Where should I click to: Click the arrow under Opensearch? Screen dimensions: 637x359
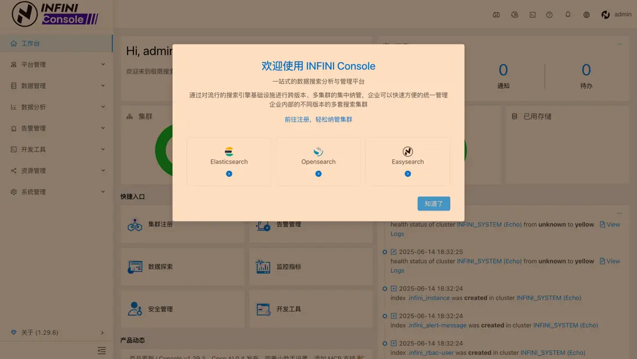click(x=319, y=174)
